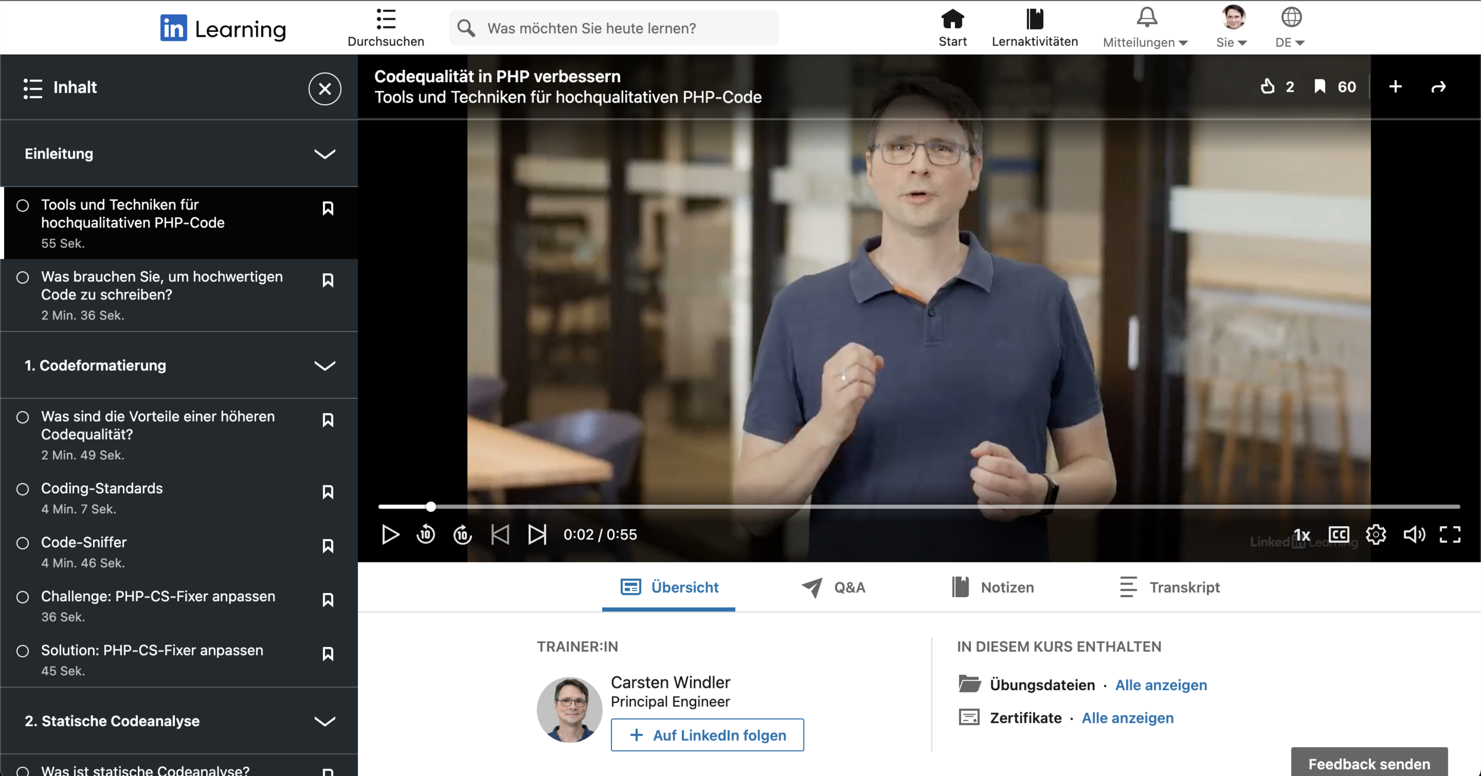The width and height of the screenshot is (1481, 776).
Task: Collapse the Einleitung section
Action: (x=324, y=154)
